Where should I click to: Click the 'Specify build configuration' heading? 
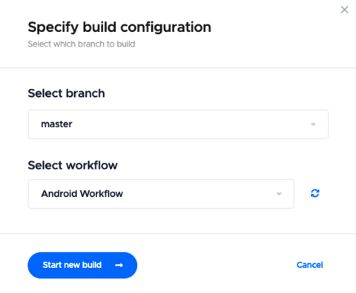(119, 27)
